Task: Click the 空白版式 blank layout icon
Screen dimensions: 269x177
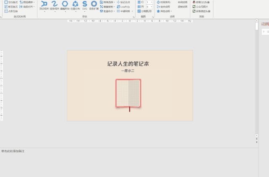Action: pos(6,2)
